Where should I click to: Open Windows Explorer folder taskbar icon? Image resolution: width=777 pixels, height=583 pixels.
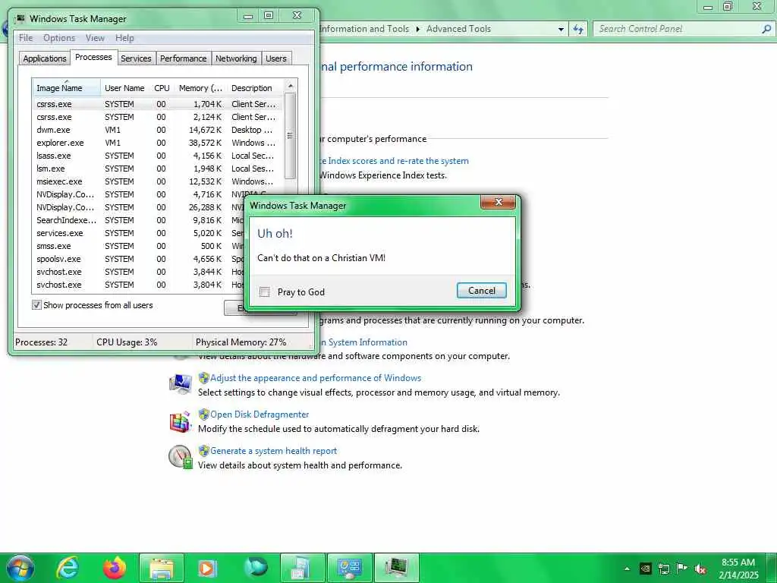pos(162,568)
